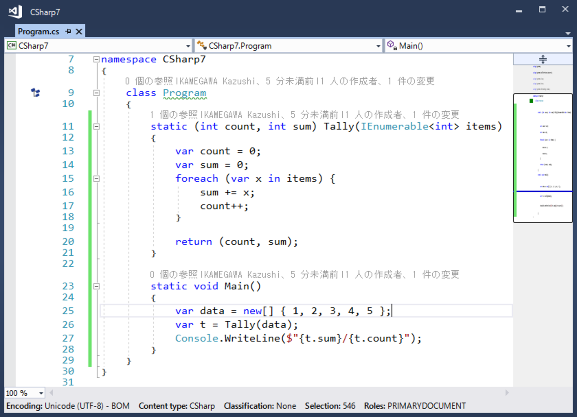Collapse the class Program outlining region
This screenshot has height=417, width=577.
click(96, 93)
